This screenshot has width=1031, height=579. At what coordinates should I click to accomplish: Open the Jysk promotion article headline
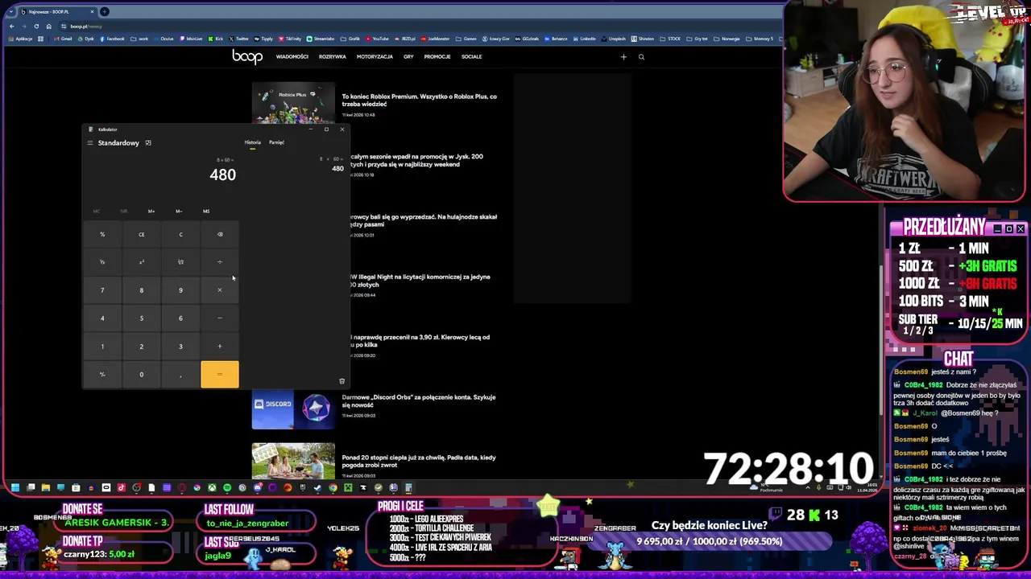[x=417, y=161]
